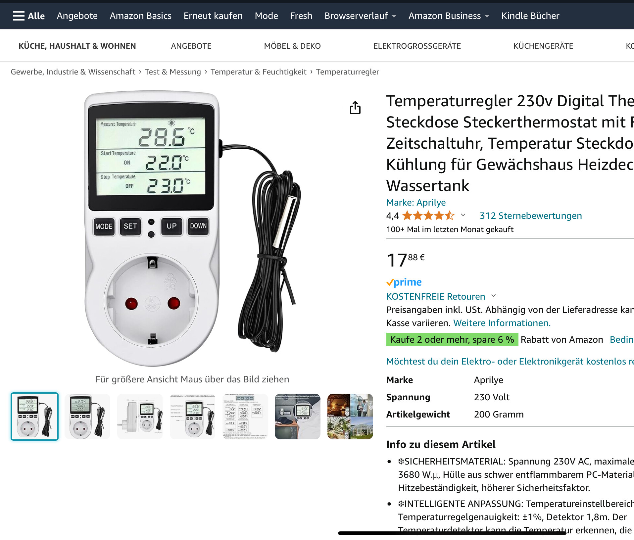Switch to ELEKTROGROSSGERÄTE category tab
Viewport: 634px width, 540px height.
(x=417, y=46)
